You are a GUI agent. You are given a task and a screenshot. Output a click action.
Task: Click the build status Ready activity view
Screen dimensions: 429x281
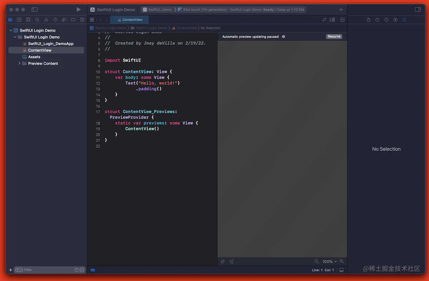coord(267,10)
